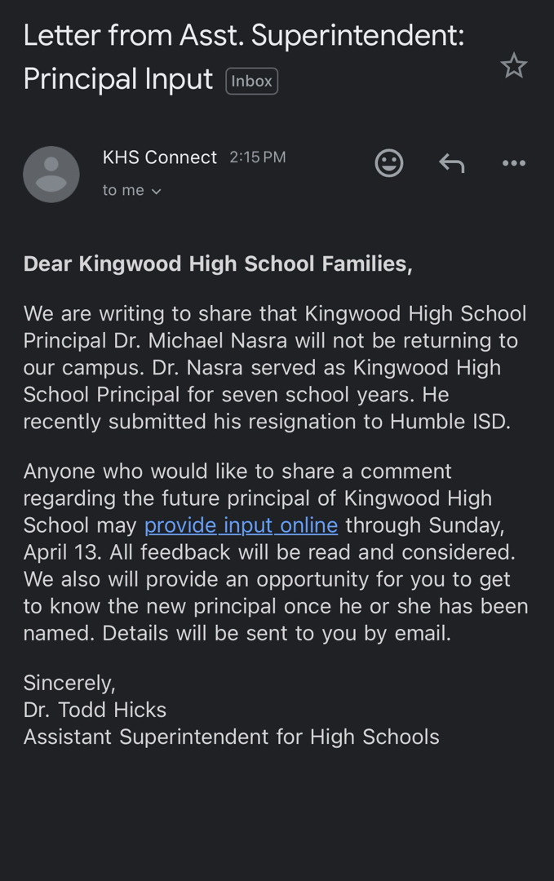This screenshot has height=881, width=554.
Task: View KHS Connect's contact picture
Action: coord(51,174)
